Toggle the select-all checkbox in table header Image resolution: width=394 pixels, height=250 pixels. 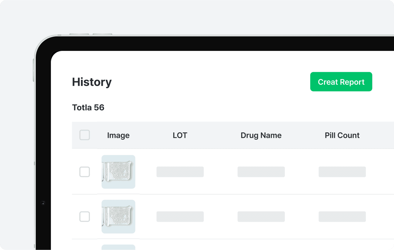coord(85,135)
